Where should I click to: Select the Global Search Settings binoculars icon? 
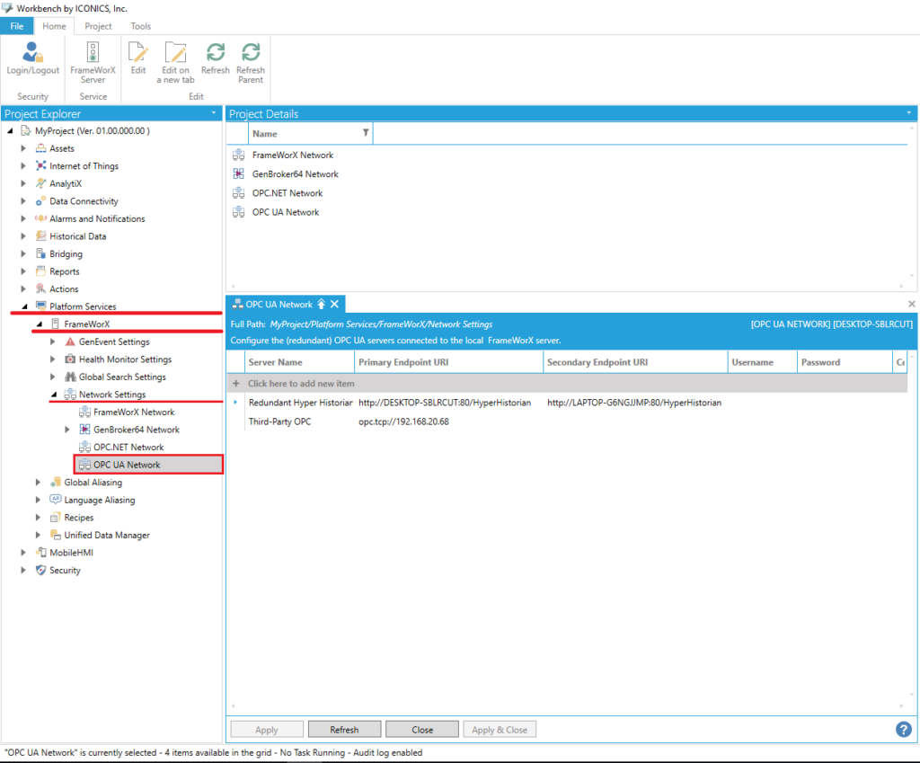pos(70,377)
